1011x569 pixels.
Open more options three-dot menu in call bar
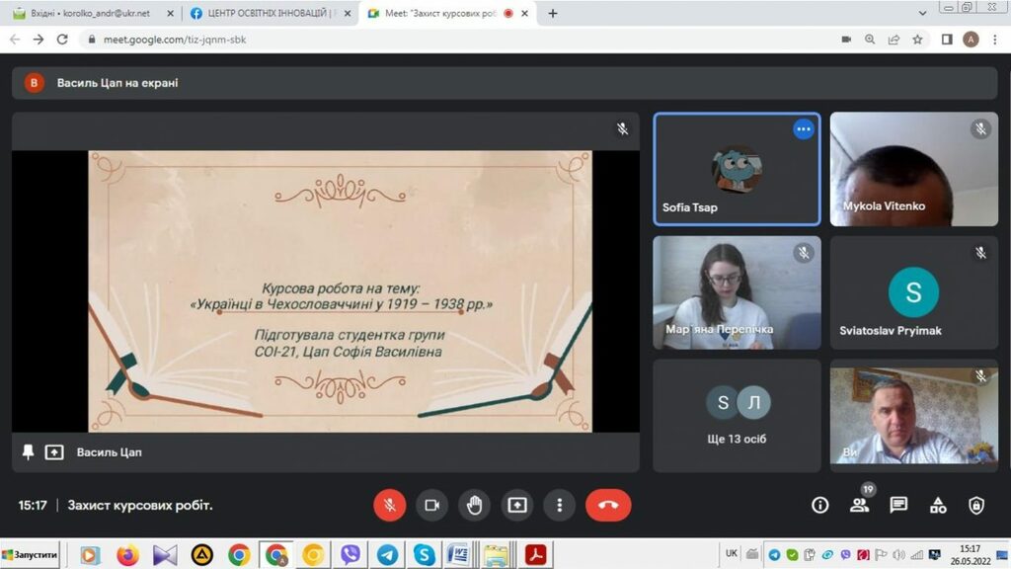pyautogui.click(x=560, y=505)
